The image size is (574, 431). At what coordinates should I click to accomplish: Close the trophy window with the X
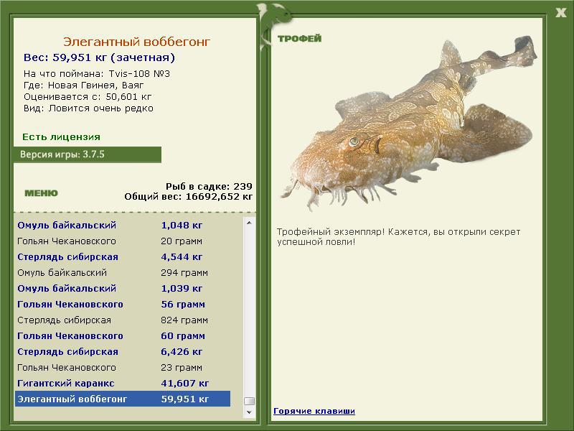(561, 13)
